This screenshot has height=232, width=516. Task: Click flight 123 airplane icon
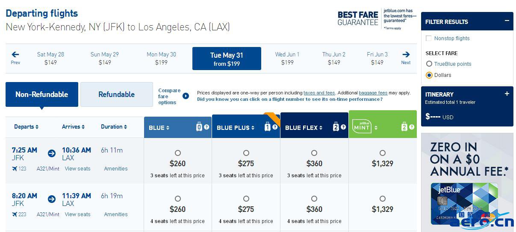pyautogui.click(x=15, y=169)
